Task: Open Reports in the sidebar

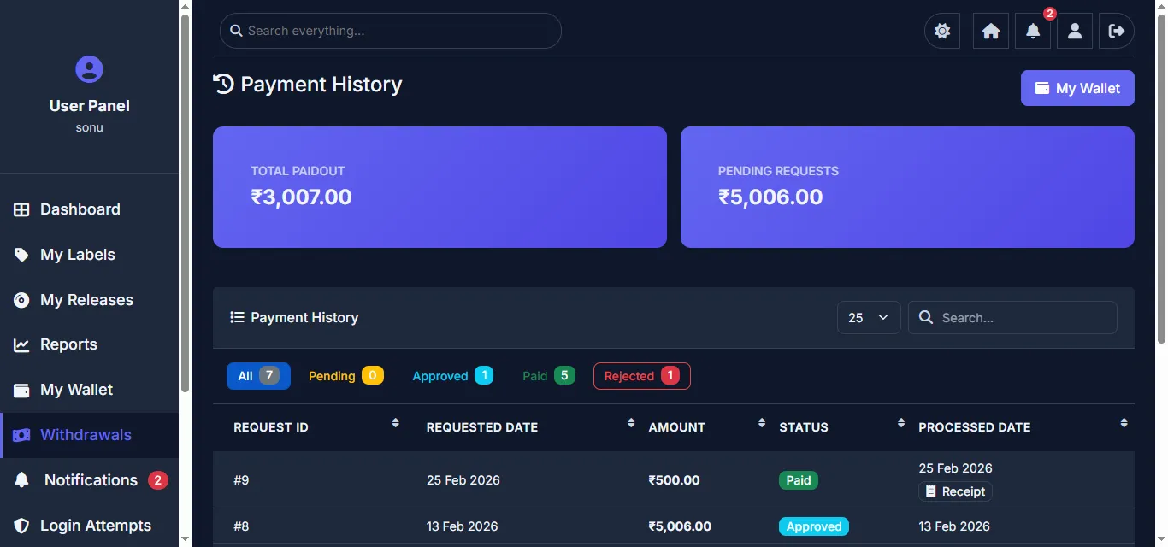Action: 89,344
